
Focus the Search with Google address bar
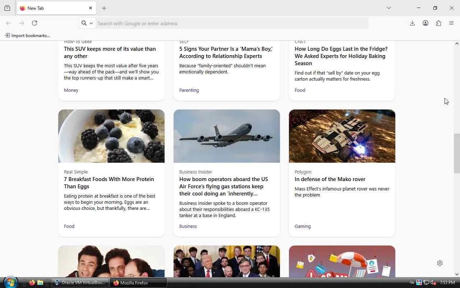[x=232, y=23]
